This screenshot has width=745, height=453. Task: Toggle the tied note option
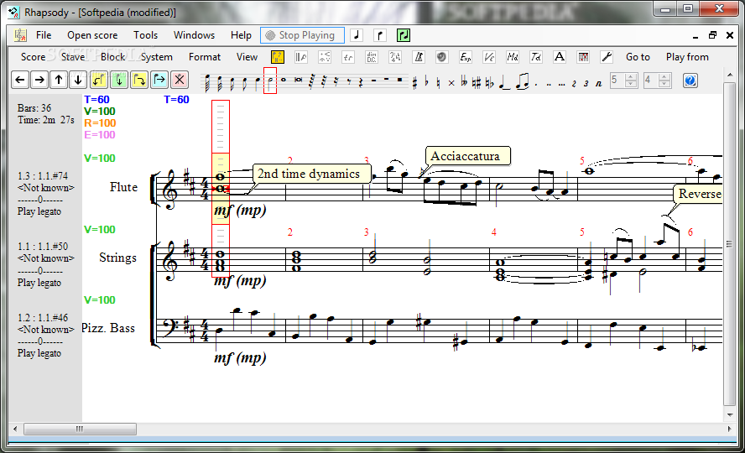[504, 82]
